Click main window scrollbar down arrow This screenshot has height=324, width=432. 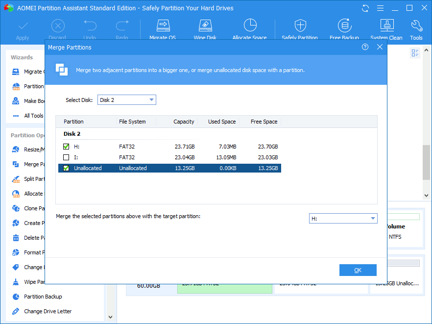[426, 195]
